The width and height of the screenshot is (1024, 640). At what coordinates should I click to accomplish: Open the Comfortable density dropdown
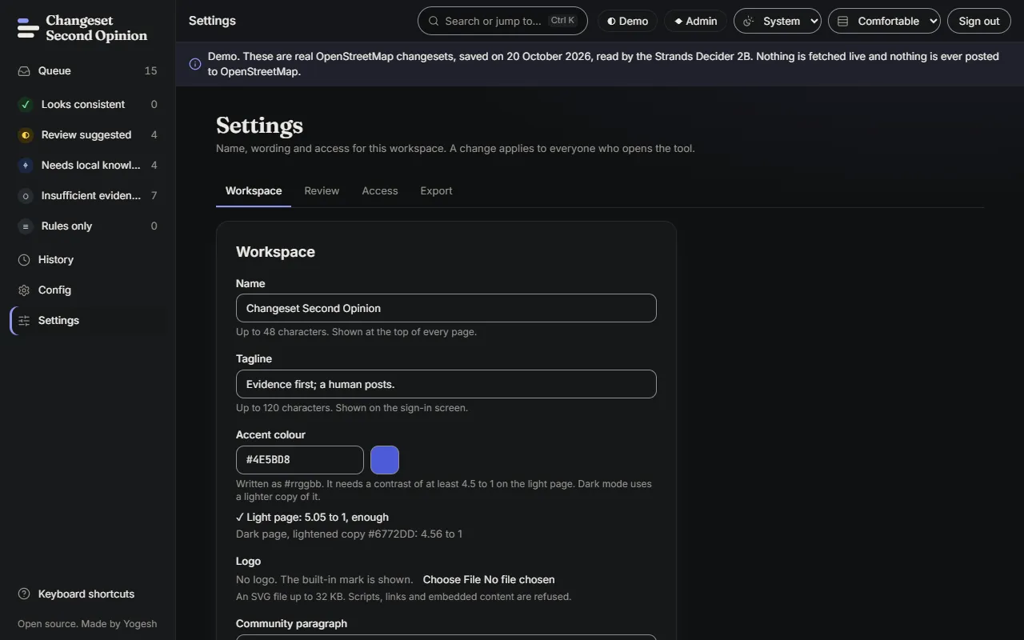coord(884,22)
